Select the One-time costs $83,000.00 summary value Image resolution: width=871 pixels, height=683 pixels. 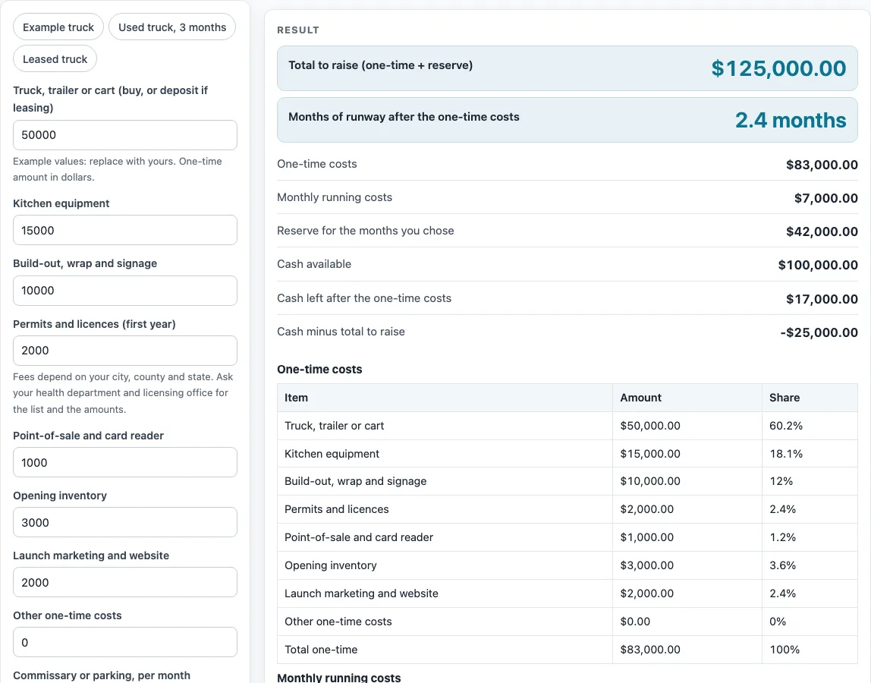tap(822, 165)
